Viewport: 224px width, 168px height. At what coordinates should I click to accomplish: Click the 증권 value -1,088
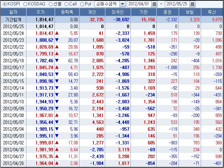172,67
